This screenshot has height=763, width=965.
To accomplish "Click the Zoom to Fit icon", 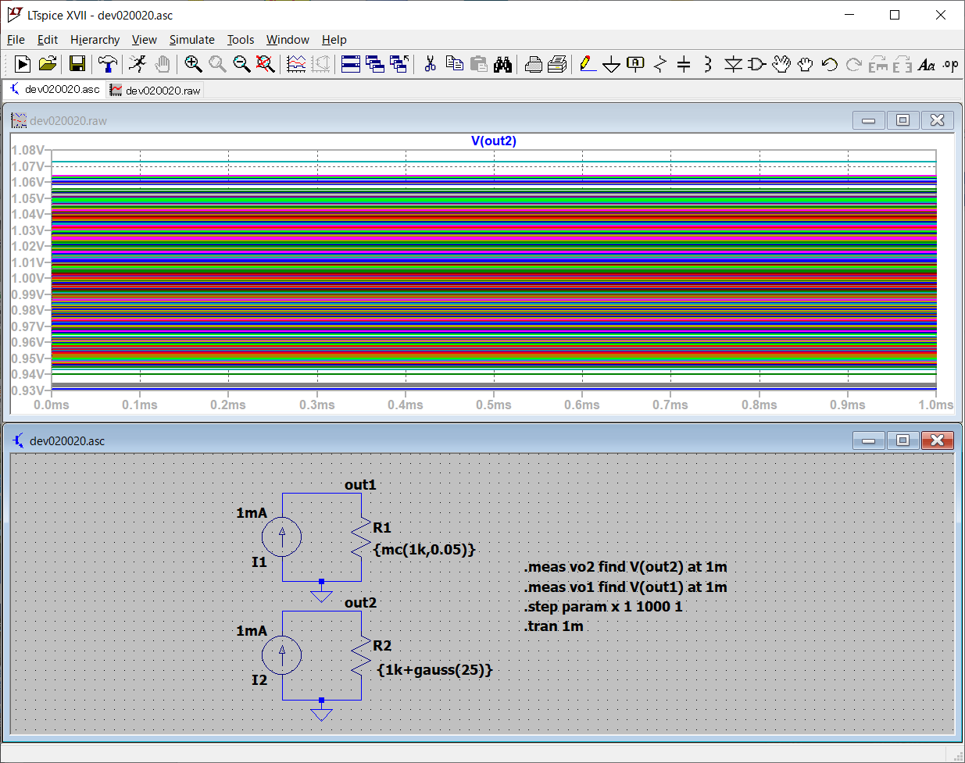I will (266, 64).
